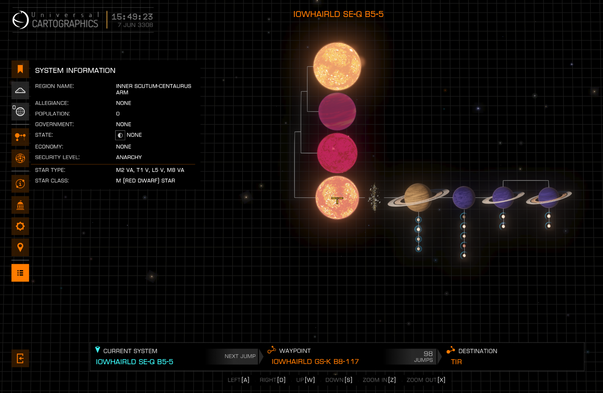
Task: Select the ship/home view sidebar icon
Action: 20,90
